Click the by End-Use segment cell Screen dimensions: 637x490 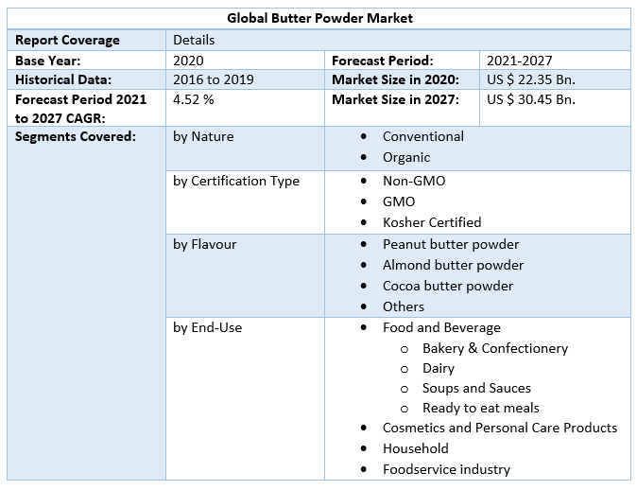point(208,327)
